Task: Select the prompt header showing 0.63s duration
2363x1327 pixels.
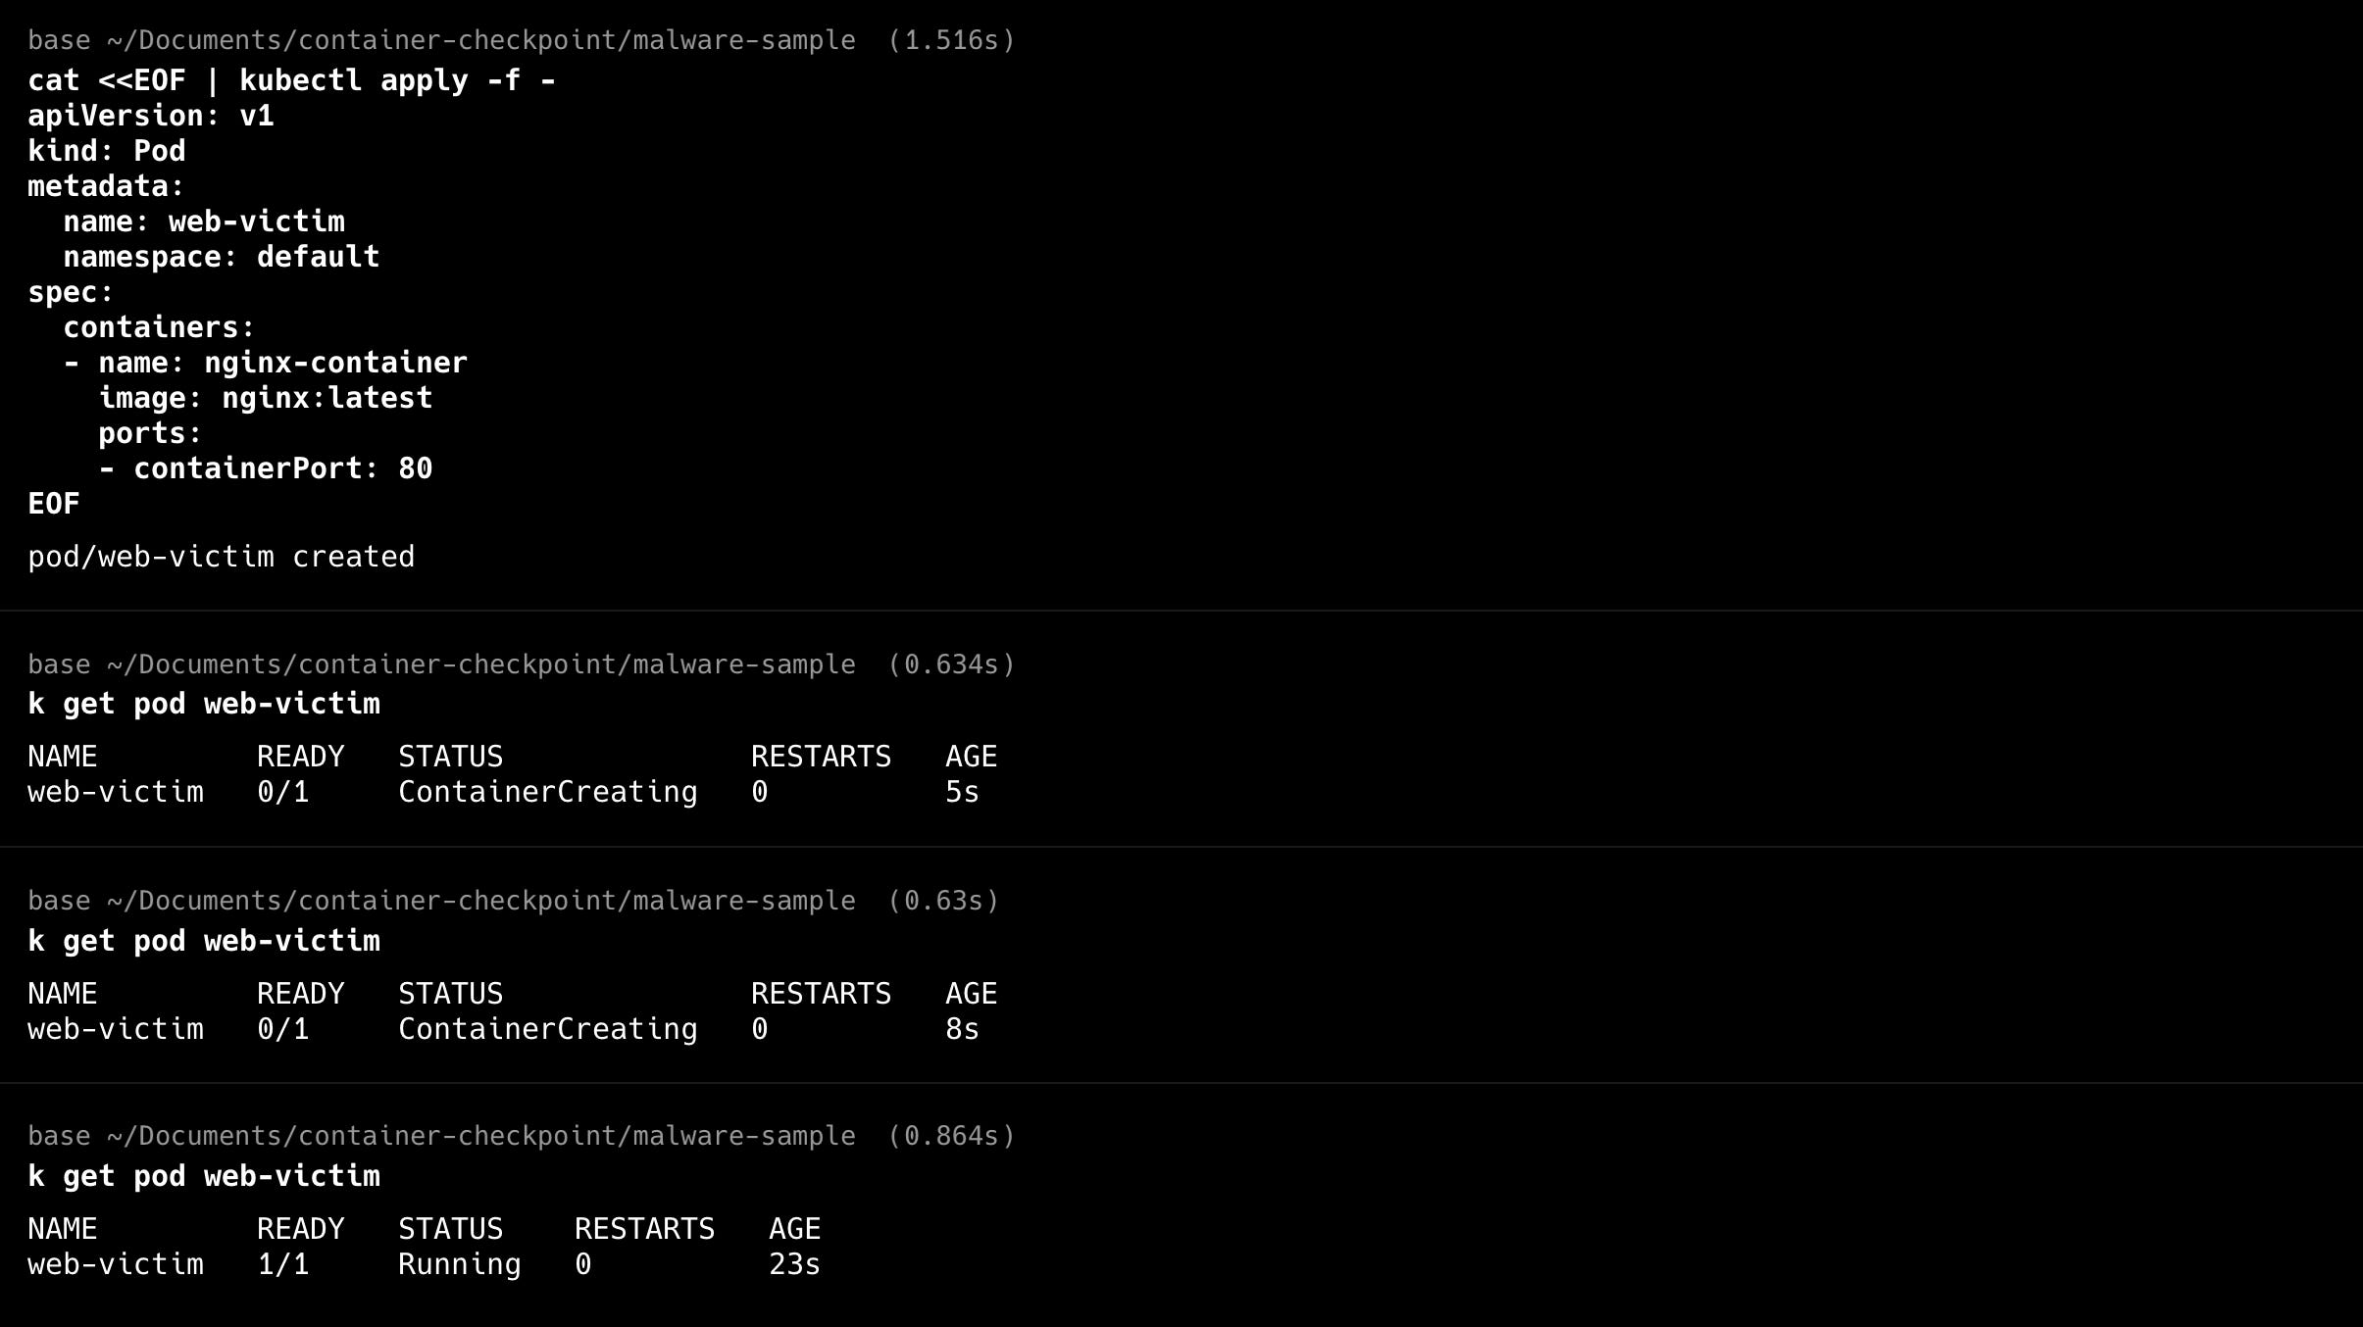Action: pyautogui.click(x=514, y=901)
